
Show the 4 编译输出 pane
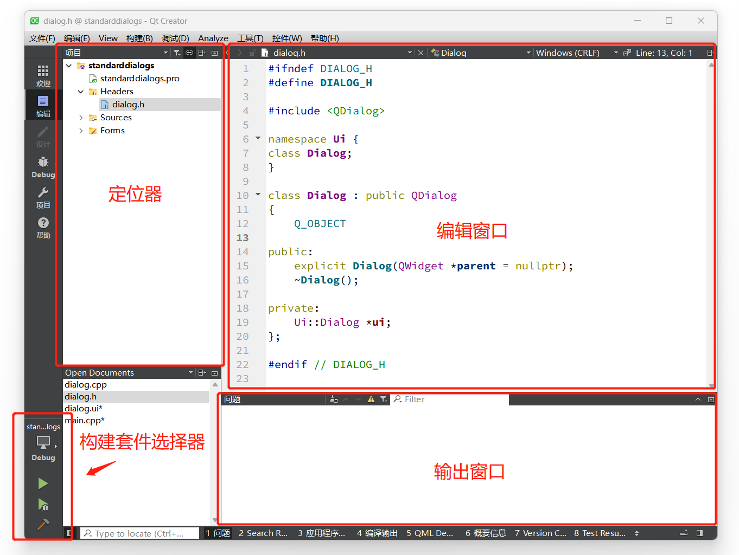pyautogui.click(x=377, y=533)
